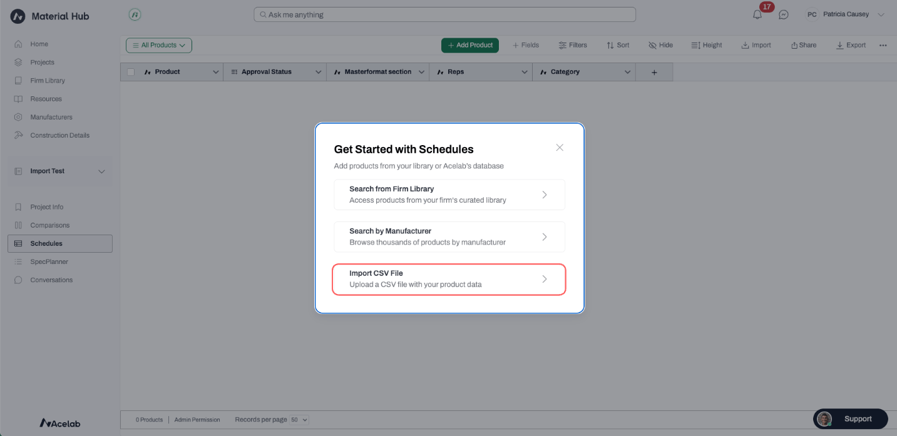This screenshot has height=436, width=897.
Task: Open Firm Library in the sidebar
Action: pyautogui.click(x=48, y=81)
